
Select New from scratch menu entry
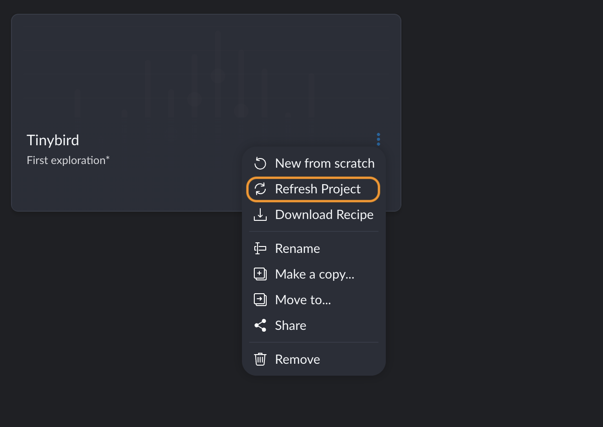(x=324, y=164)
